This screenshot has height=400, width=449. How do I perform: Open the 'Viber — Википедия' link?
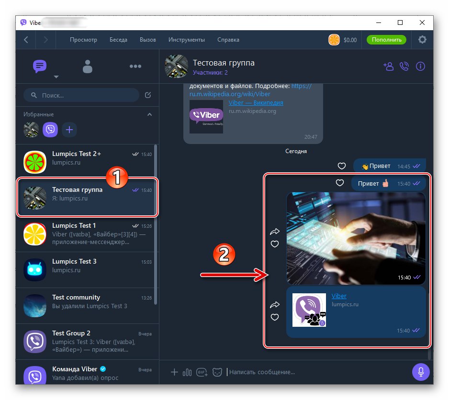click(x=256, y=102)
